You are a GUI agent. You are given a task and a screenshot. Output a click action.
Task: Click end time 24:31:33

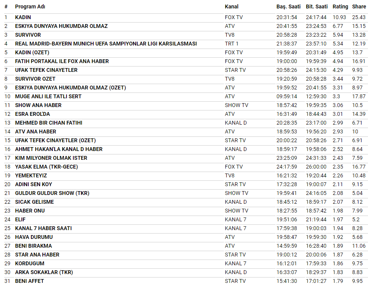click(x=316, y=158)
